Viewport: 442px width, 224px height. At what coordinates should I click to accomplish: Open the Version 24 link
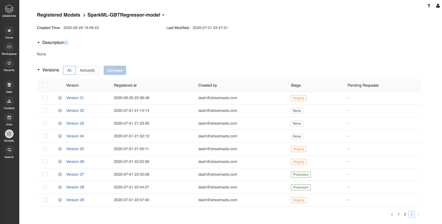[x=75, y=136]
